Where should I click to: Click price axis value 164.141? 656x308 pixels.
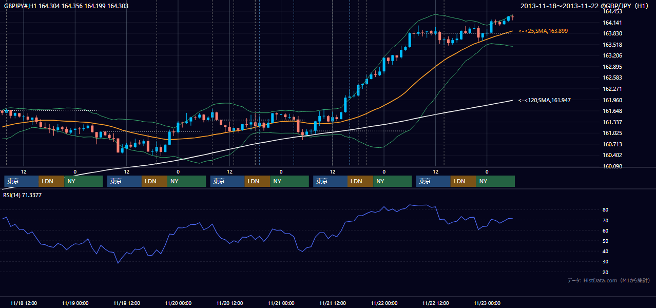(612, 23)
